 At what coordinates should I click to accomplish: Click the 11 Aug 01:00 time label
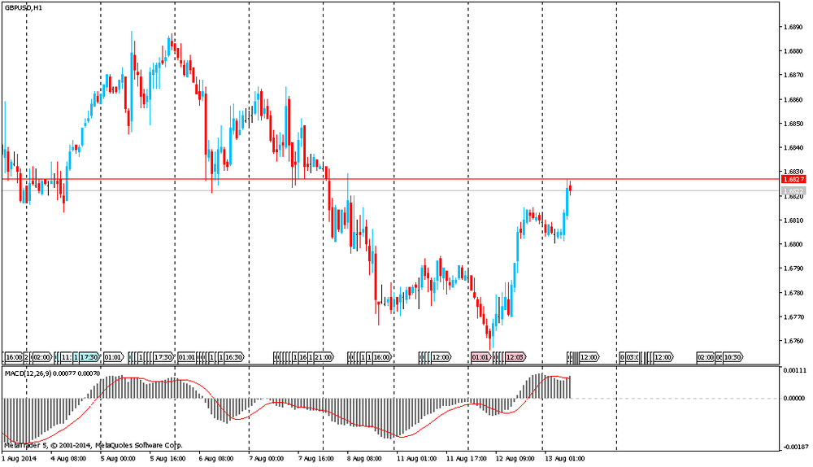(417, 459)
